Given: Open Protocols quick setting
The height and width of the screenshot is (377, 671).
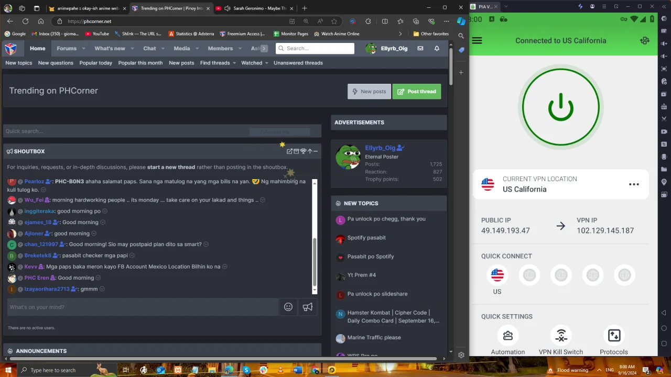Looking at the screenshot, I should [614, 336].
